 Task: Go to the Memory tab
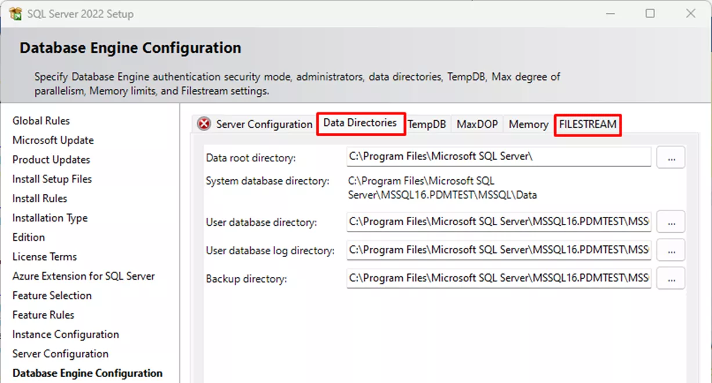point(528,124)
